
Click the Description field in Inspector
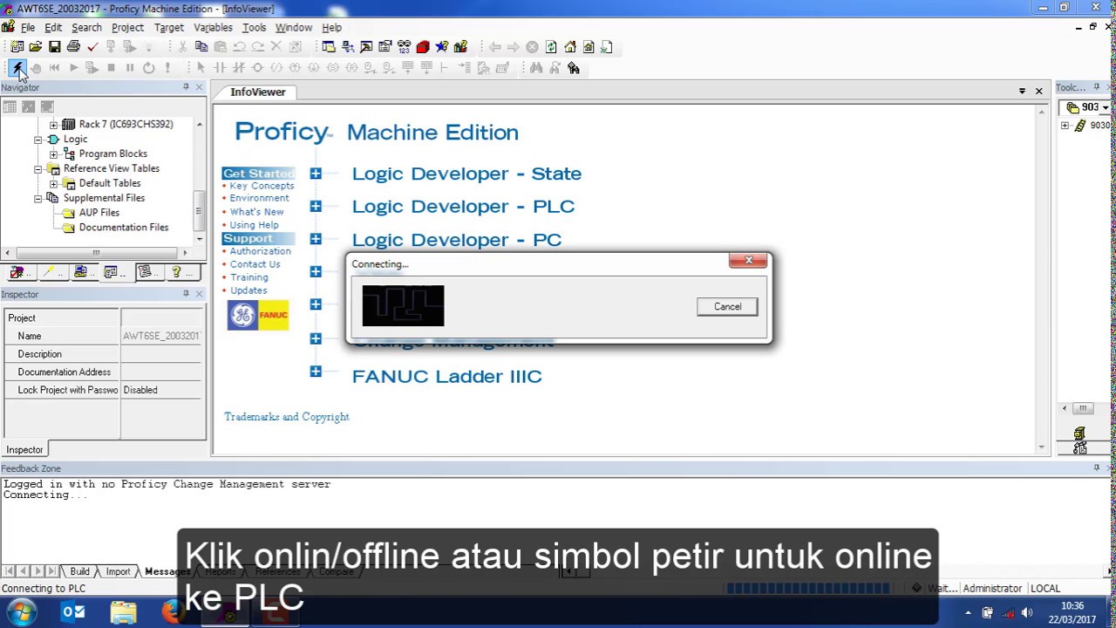click(162, 354)
